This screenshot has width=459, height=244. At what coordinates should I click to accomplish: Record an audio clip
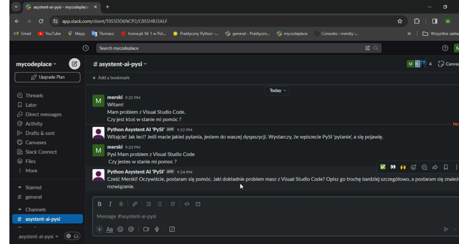[x=157, y=229]
